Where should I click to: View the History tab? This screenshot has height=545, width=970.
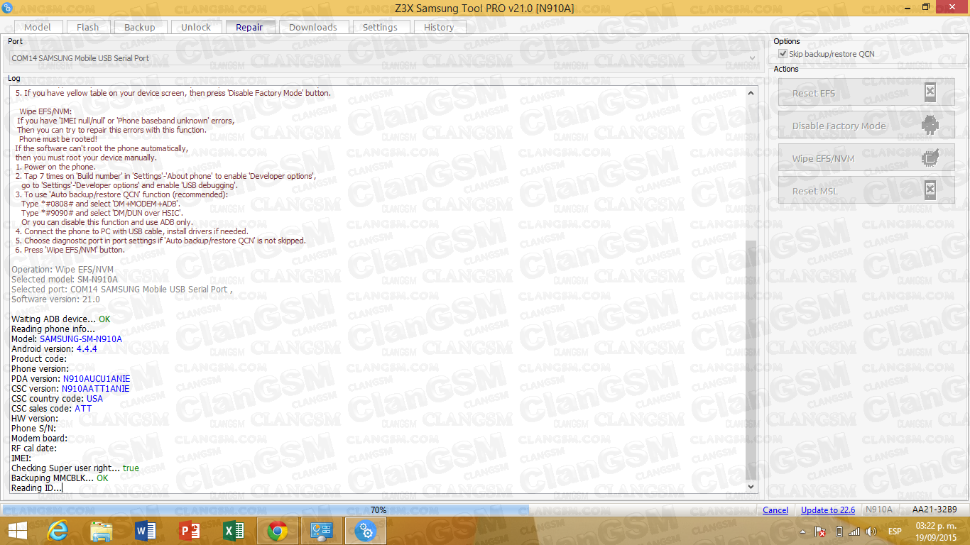439,27
